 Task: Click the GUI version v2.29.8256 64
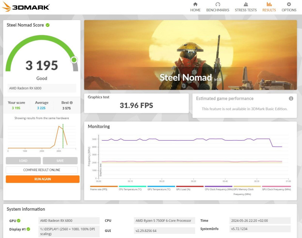[164, 231]
